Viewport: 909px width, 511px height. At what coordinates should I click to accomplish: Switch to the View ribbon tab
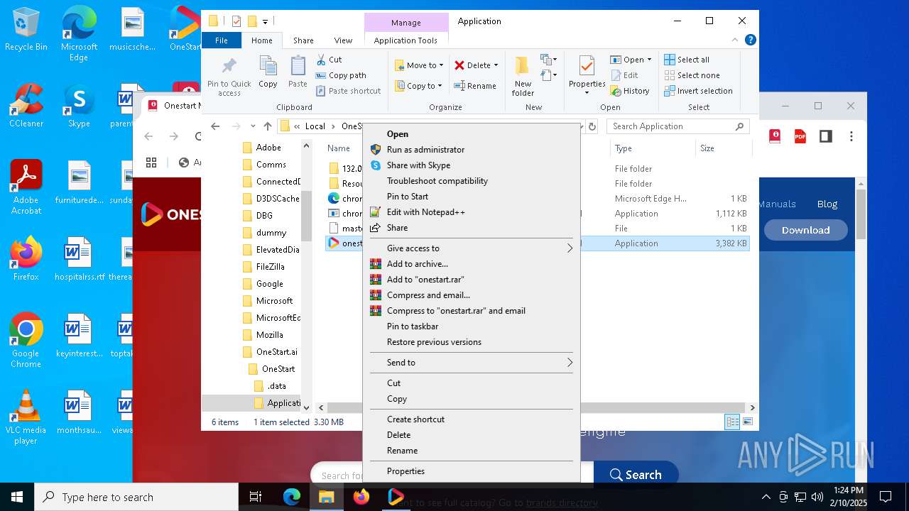point(343,40)
